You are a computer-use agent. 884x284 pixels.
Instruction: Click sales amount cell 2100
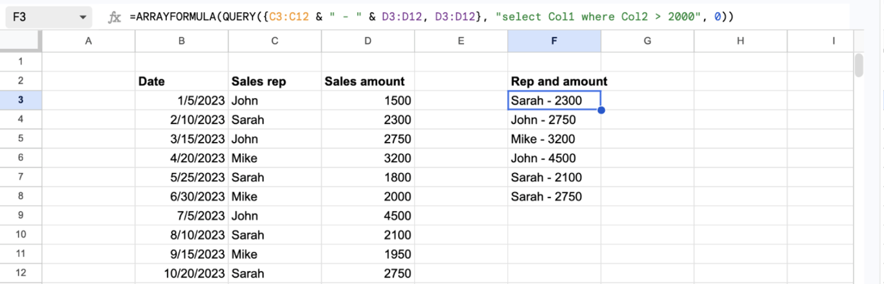(x=368, y=235)
